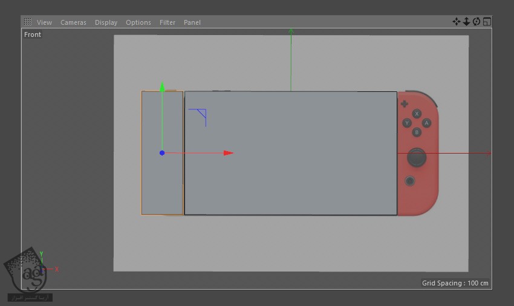Open the Filter menu
This screenshot has height=306, width=514.
point(168,22)
